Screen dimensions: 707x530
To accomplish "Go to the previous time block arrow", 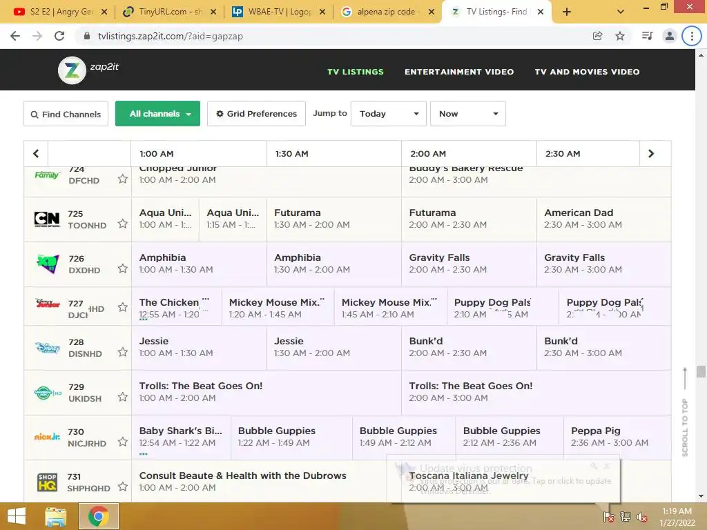I will (x=36, y=154).
